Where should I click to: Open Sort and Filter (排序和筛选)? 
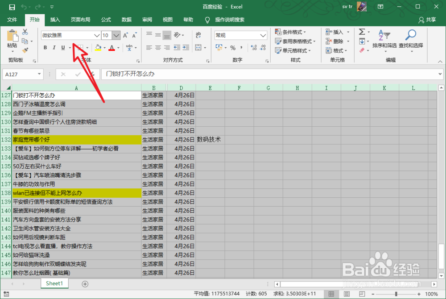point(384,40)
